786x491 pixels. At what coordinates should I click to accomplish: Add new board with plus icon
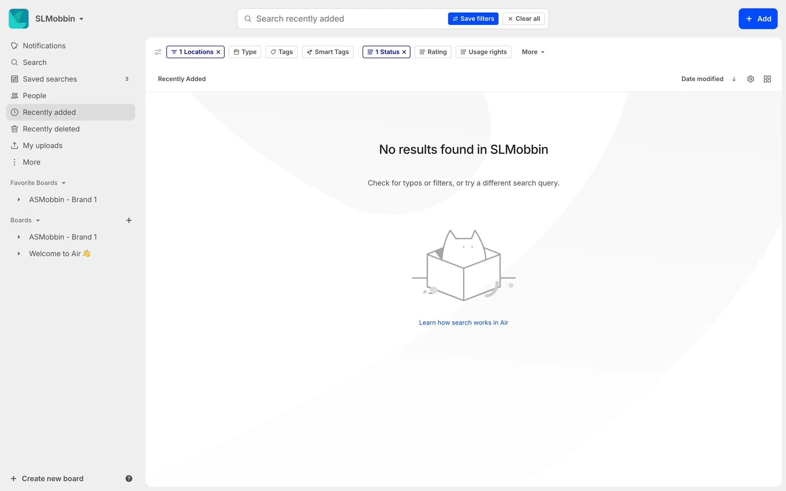(x=129, y=220)
